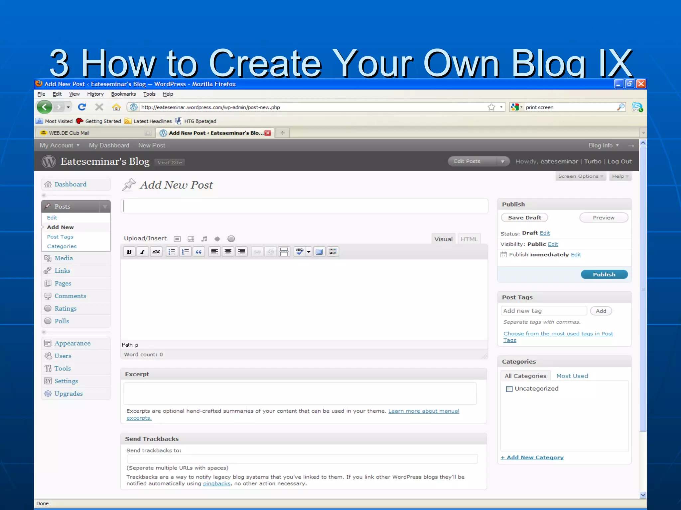
Task: Align text center
Action: point(228,252)
